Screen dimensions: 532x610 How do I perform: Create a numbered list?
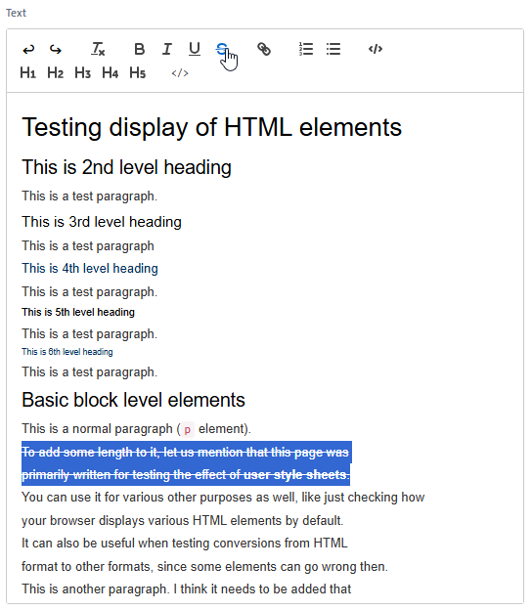(x=306, y=50)
